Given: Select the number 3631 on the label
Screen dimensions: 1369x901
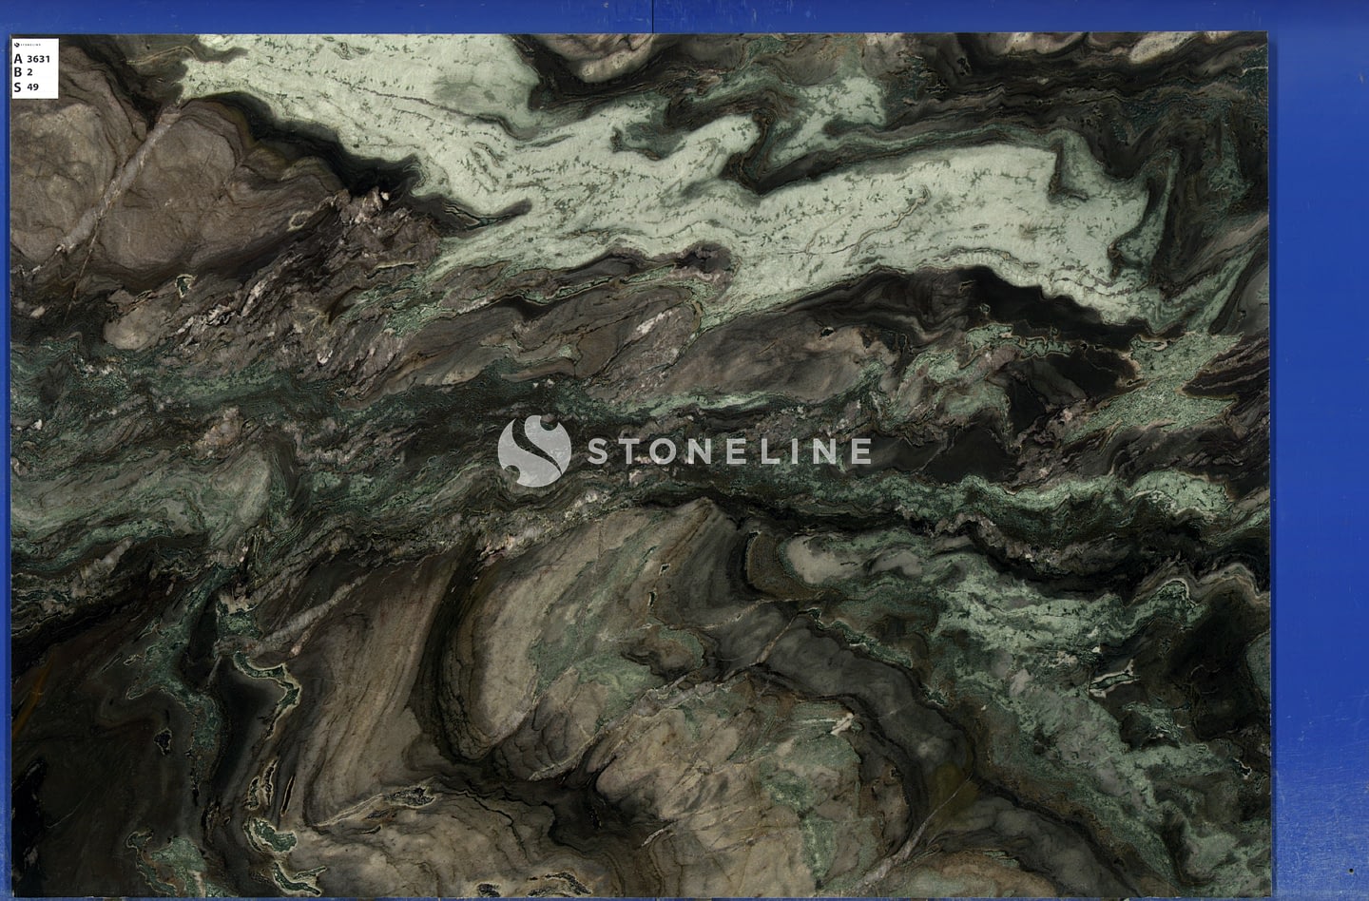Looking at the screenshot, I should pyautogui.click(x=38, y=59).
